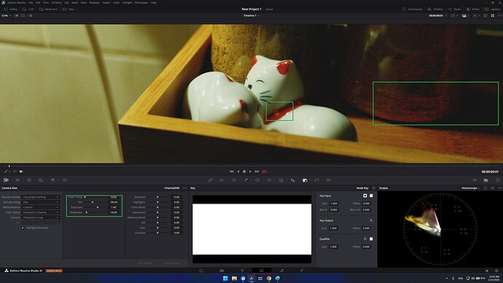
Task: Click Quick Export button
Action: (413, 9)
